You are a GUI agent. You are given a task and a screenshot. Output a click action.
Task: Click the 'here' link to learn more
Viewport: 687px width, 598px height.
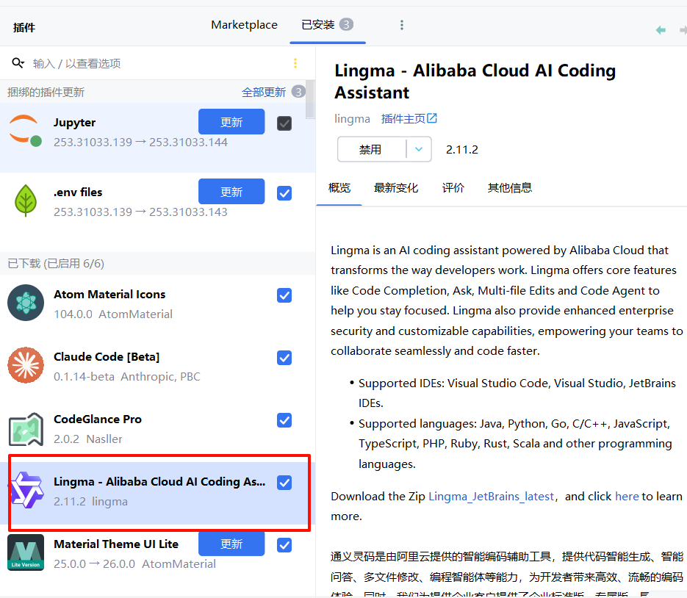point(627,497)
